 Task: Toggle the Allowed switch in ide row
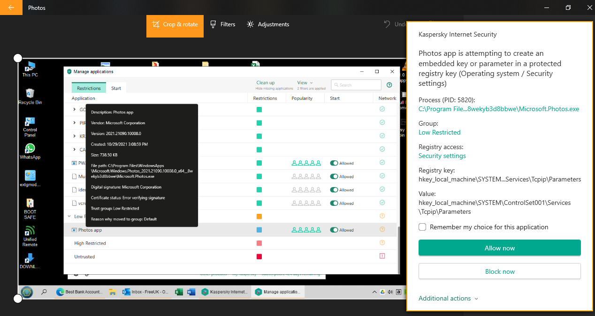[x=334, y=190]
